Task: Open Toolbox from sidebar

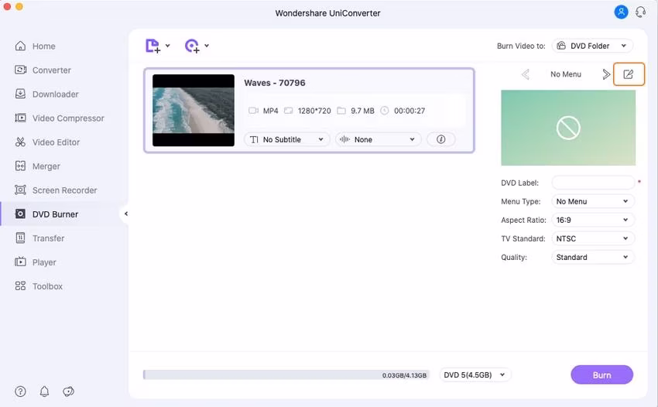Action: (x=39, y=286)
